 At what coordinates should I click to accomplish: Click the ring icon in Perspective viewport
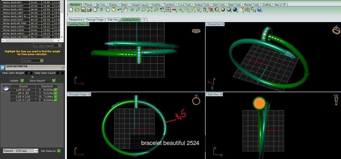[x=336, y=30]
